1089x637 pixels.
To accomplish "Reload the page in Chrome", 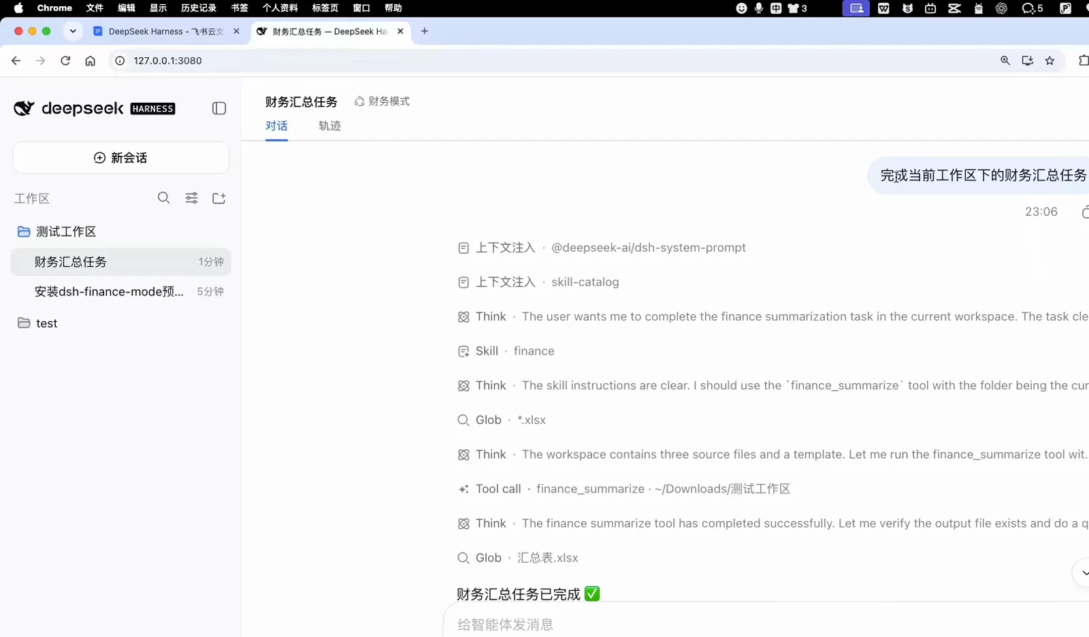I will 65,61.
